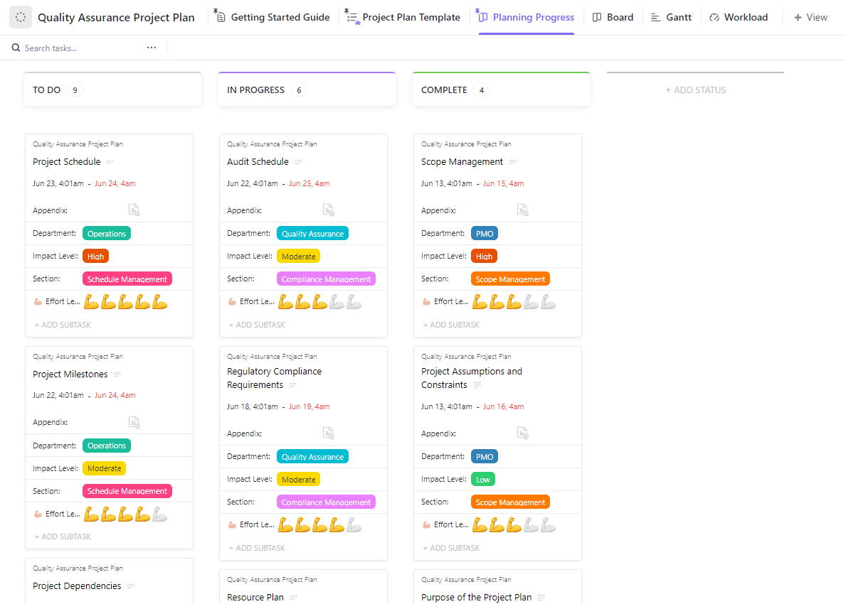Add a new view with + View
The image size is (846, 604).
coord(810,17)
